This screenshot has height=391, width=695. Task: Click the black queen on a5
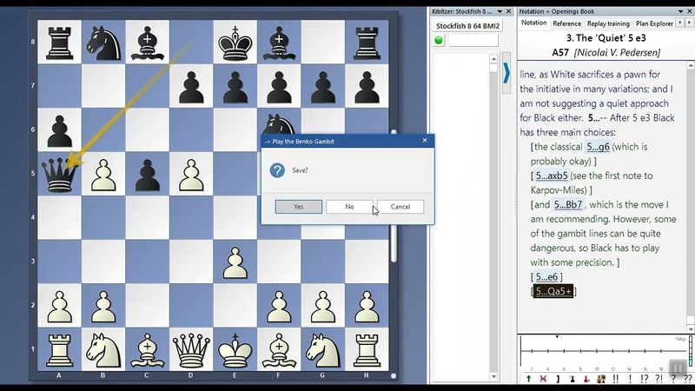(59, 174)
